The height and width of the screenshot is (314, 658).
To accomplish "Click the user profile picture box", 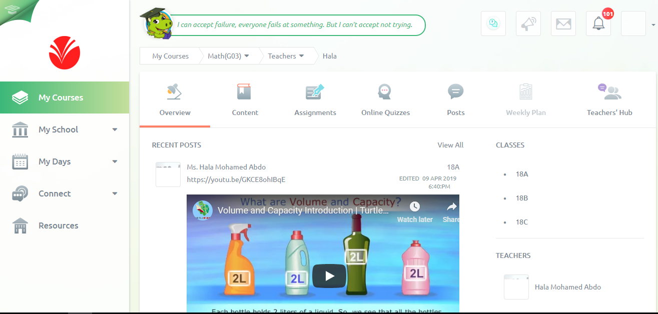I will click(x=633, y=23).
